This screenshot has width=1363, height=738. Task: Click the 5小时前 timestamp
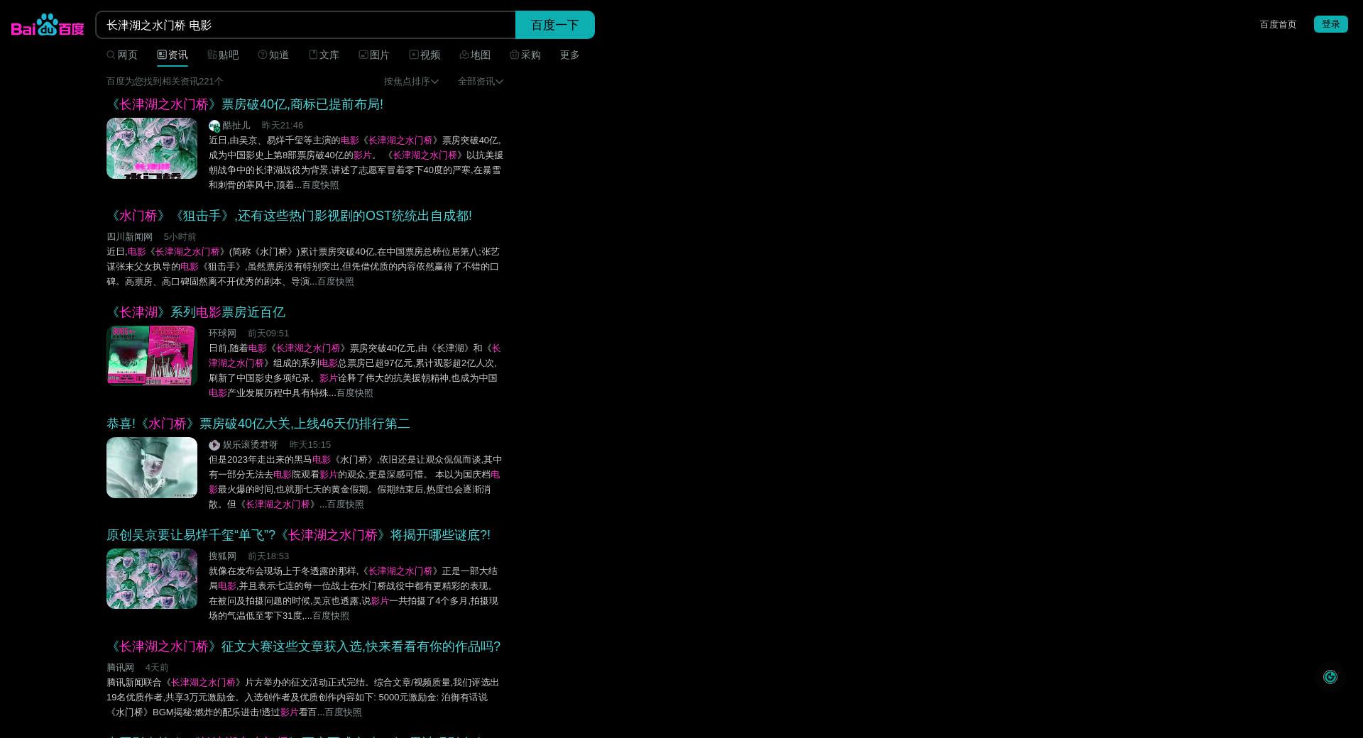pos(180,237)
